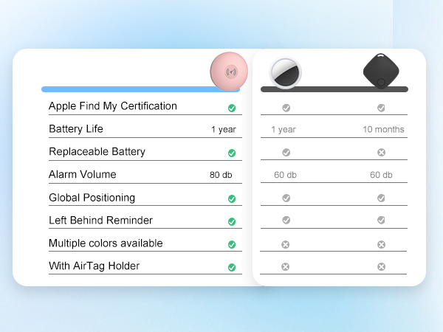Click green check beside Global Positioning

(x=232, y=198)
